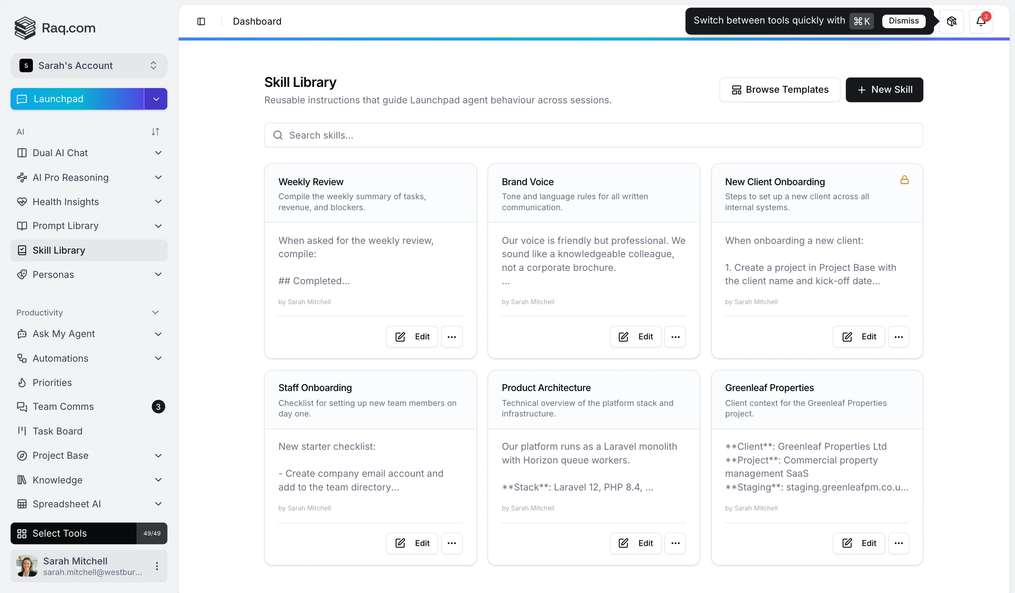
Task: Select Skill Library in the sidebar
Action: point(59,250)
